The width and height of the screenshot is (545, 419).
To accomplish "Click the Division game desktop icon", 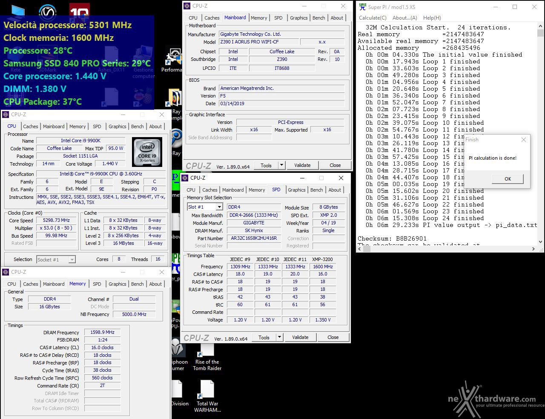I will click(x=179, y=393).
